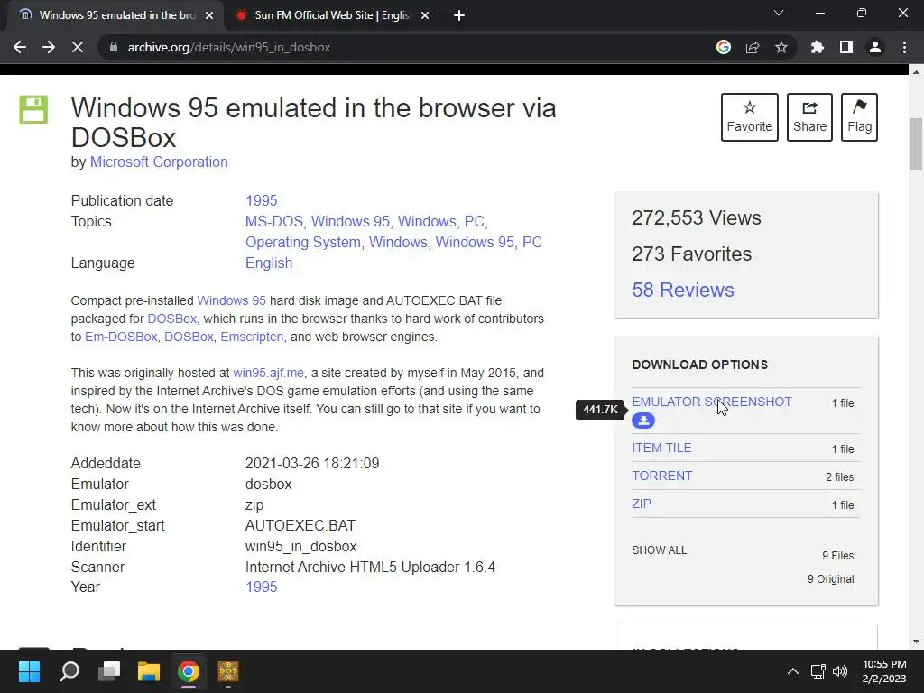Click SHOW ALL download files
Image resolution: width=924 pixels, height=693 pixels.
pyautogui.click(x=660, y=550)
